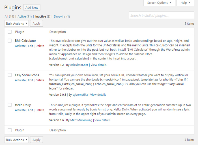198x145 pixels.
Task: Activate the Hello Dolly plugin
Action: 20,110
